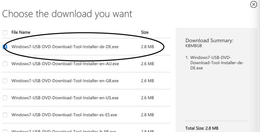Screen dimensions: 260x132
Task: Uncheck the de-DE installer checkbox
Action: pyautogui.click(x=5, y=47)
